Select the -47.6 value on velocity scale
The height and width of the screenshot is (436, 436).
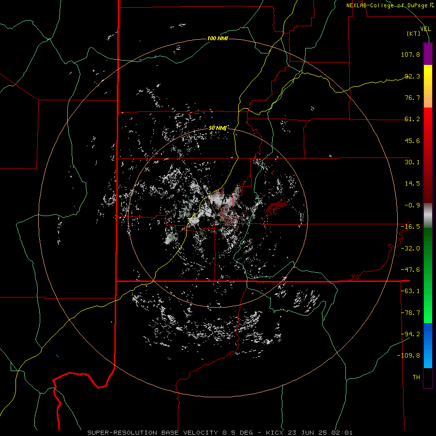(x=410, y=270)
